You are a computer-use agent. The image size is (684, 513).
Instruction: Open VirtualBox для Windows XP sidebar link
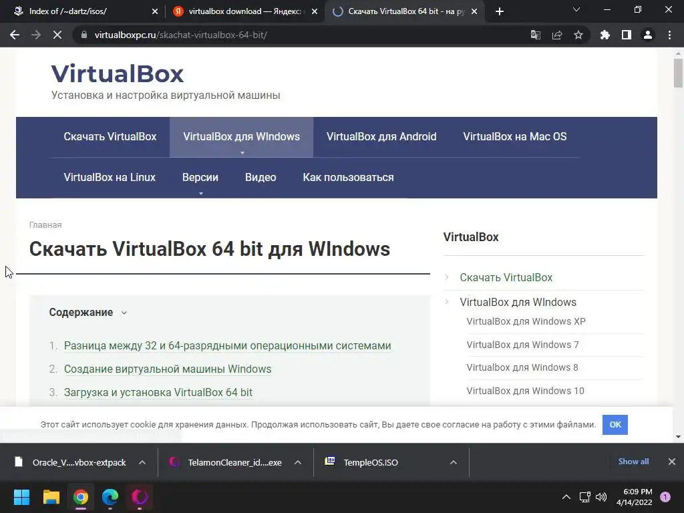point(526,321)
